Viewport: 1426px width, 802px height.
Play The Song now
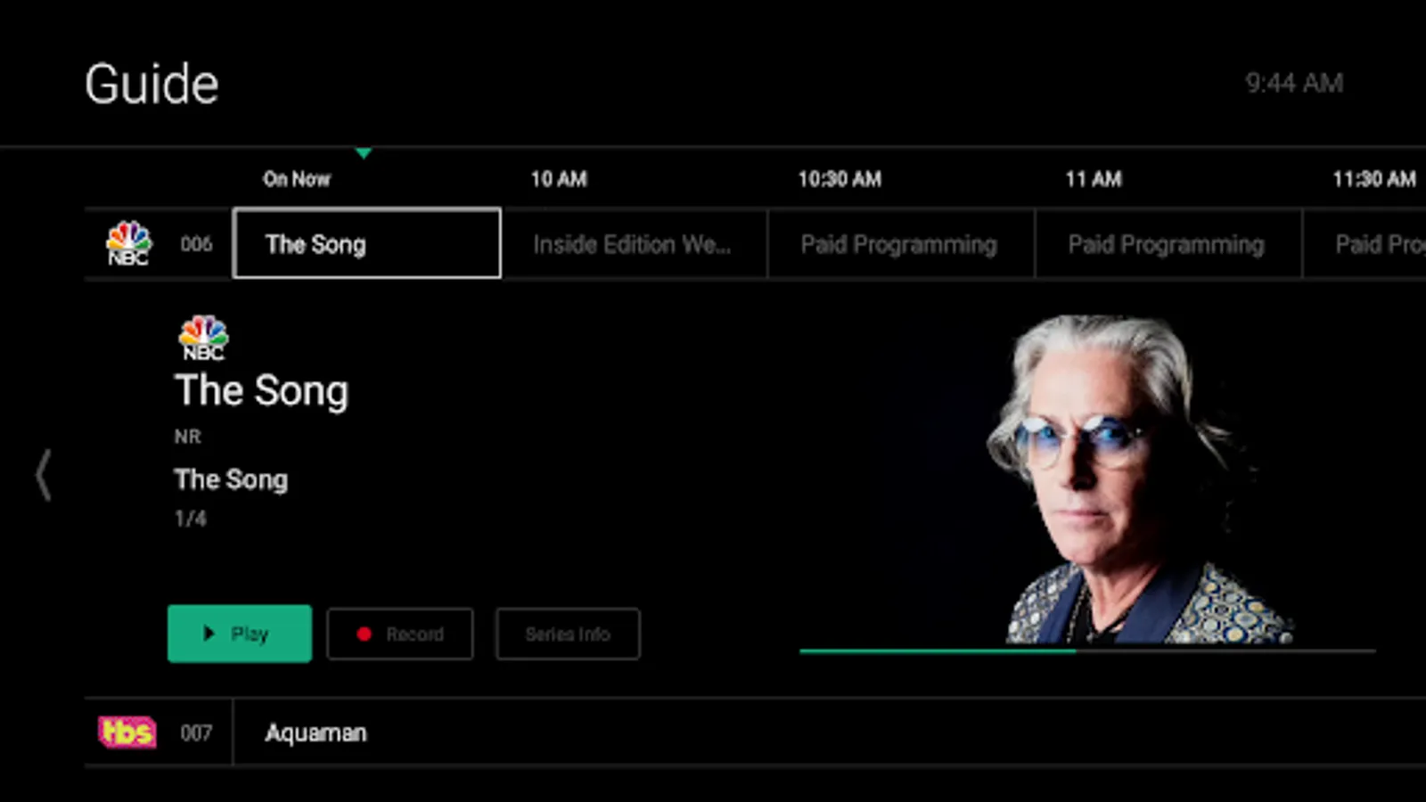pyautogui.click(x=240, y=634)
